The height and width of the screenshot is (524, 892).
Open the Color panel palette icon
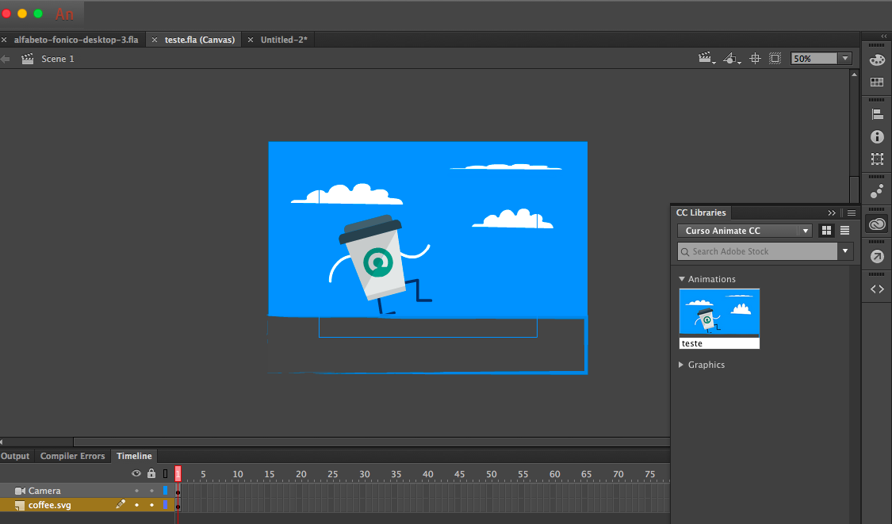point(877,59)
